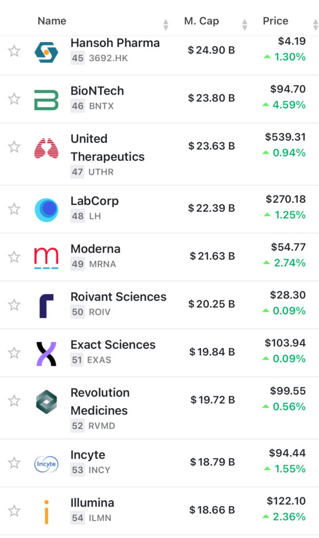Star Incyte as a favorite
This screenshot has width=319, height=538.
click(x=14, y=463)
